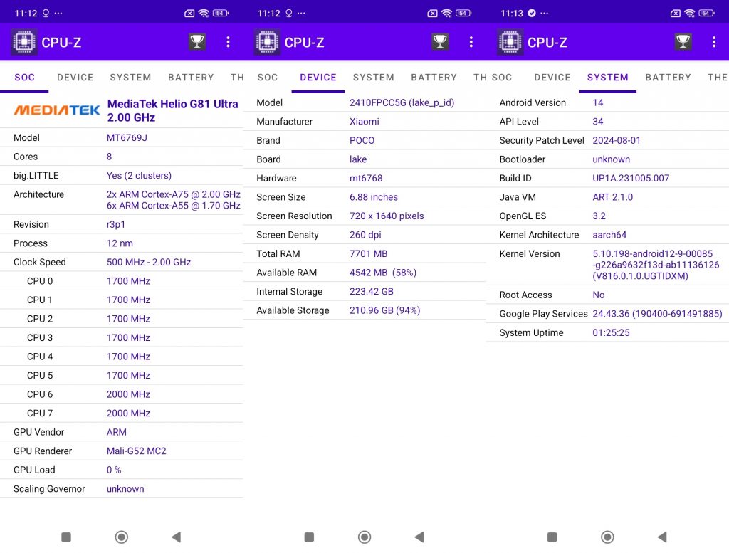
Task: Open the three-dot overflow menu in the middle screenshot
Action: (471, 42)
